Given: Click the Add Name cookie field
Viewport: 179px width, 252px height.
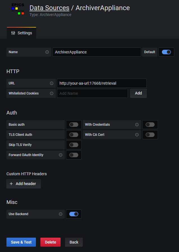Looking at the screenshot, I should click(92, 93).
